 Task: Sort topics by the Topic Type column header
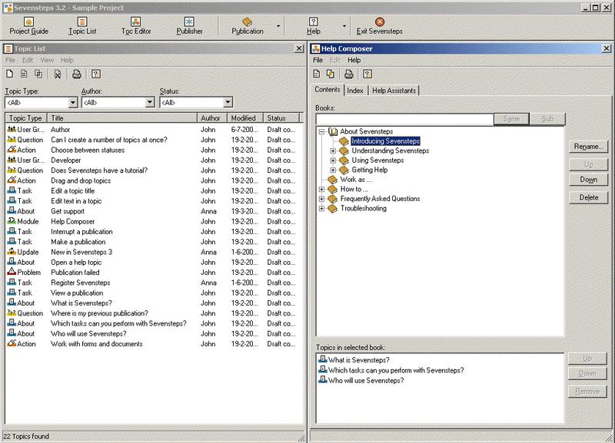tap(26, 118)
